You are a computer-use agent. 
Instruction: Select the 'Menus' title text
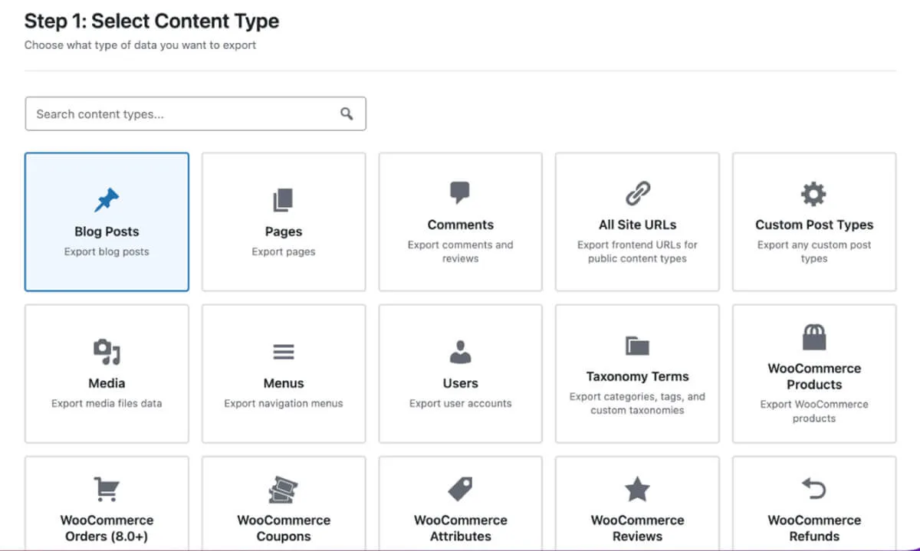[284, 383]
